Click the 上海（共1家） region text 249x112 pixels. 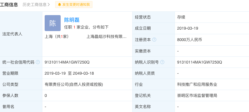coord(57,37)
